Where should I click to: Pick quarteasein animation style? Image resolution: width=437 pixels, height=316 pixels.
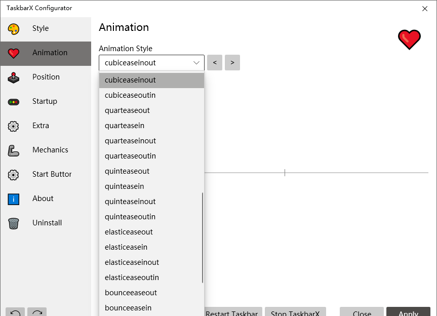151,126
